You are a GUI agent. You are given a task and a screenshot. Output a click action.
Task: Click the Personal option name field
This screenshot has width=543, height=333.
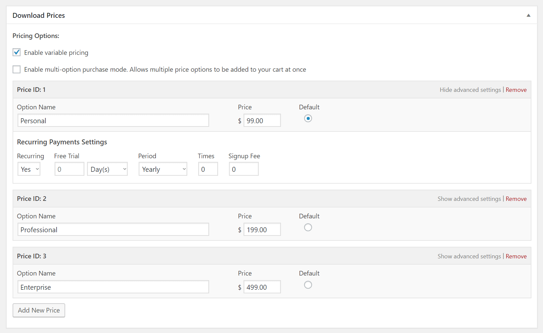pos(113,121)
